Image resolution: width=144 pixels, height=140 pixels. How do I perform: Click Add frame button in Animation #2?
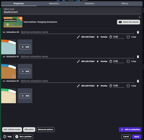25,96
